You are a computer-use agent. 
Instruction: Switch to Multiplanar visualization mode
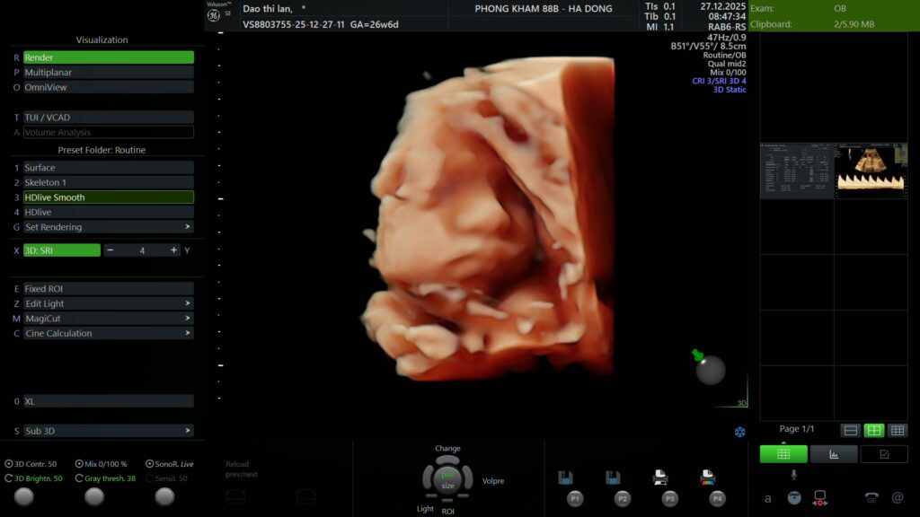[108, 73]
